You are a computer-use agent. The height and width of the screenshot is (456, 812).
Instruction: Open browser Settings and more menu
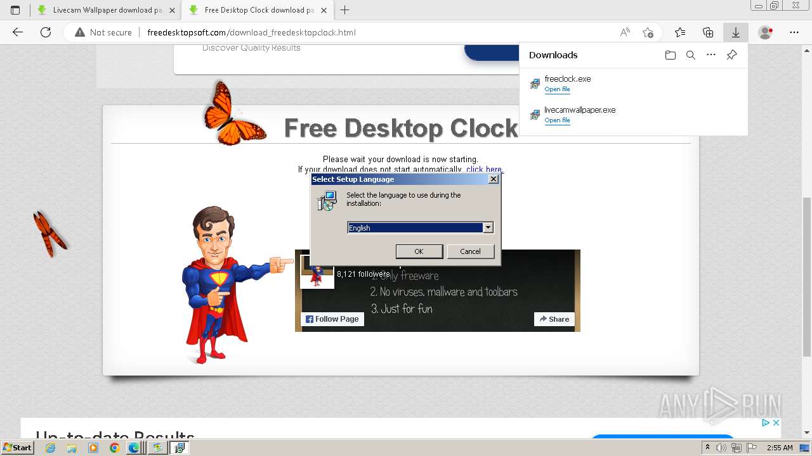pyautogui.click(x=794, y=32)
